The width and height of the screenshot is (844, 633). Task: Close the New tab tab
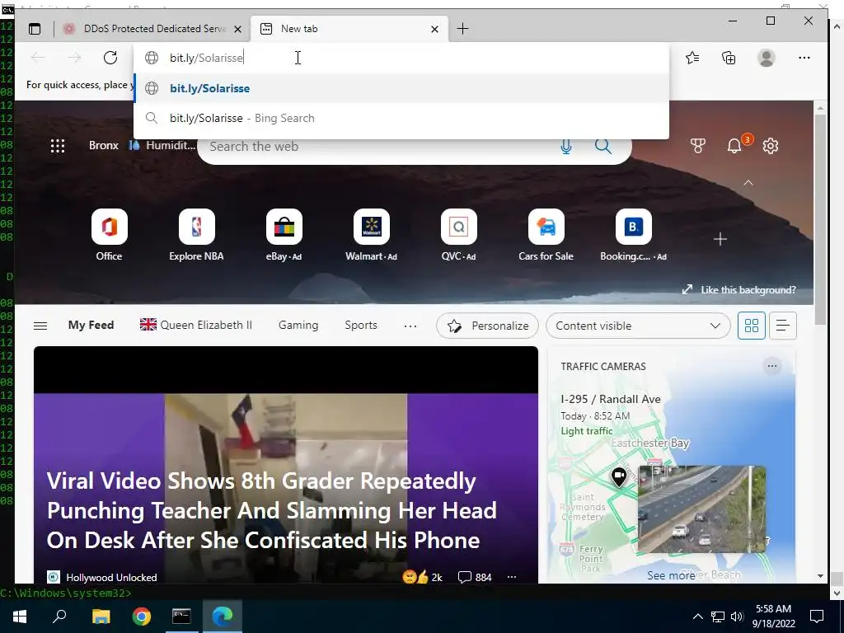tap(434, 29)
